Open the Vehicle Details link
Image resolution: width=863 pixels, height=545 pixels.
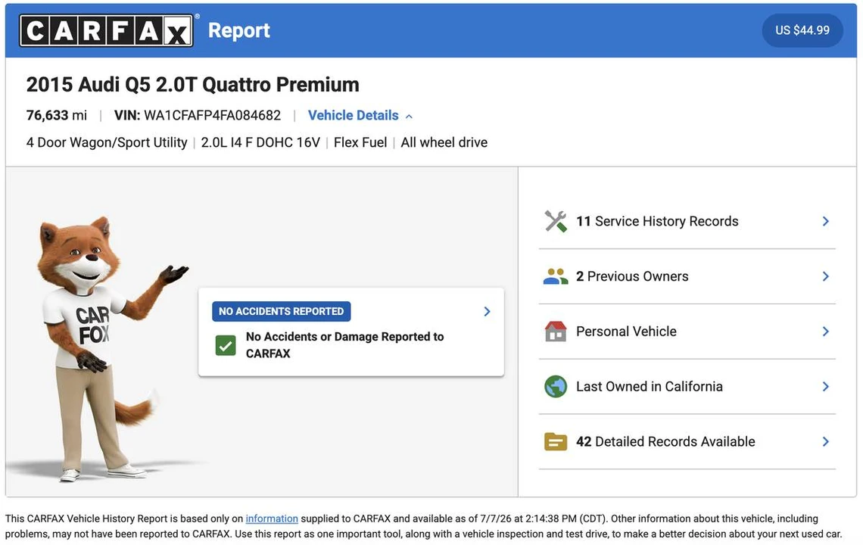coord(353,115)
